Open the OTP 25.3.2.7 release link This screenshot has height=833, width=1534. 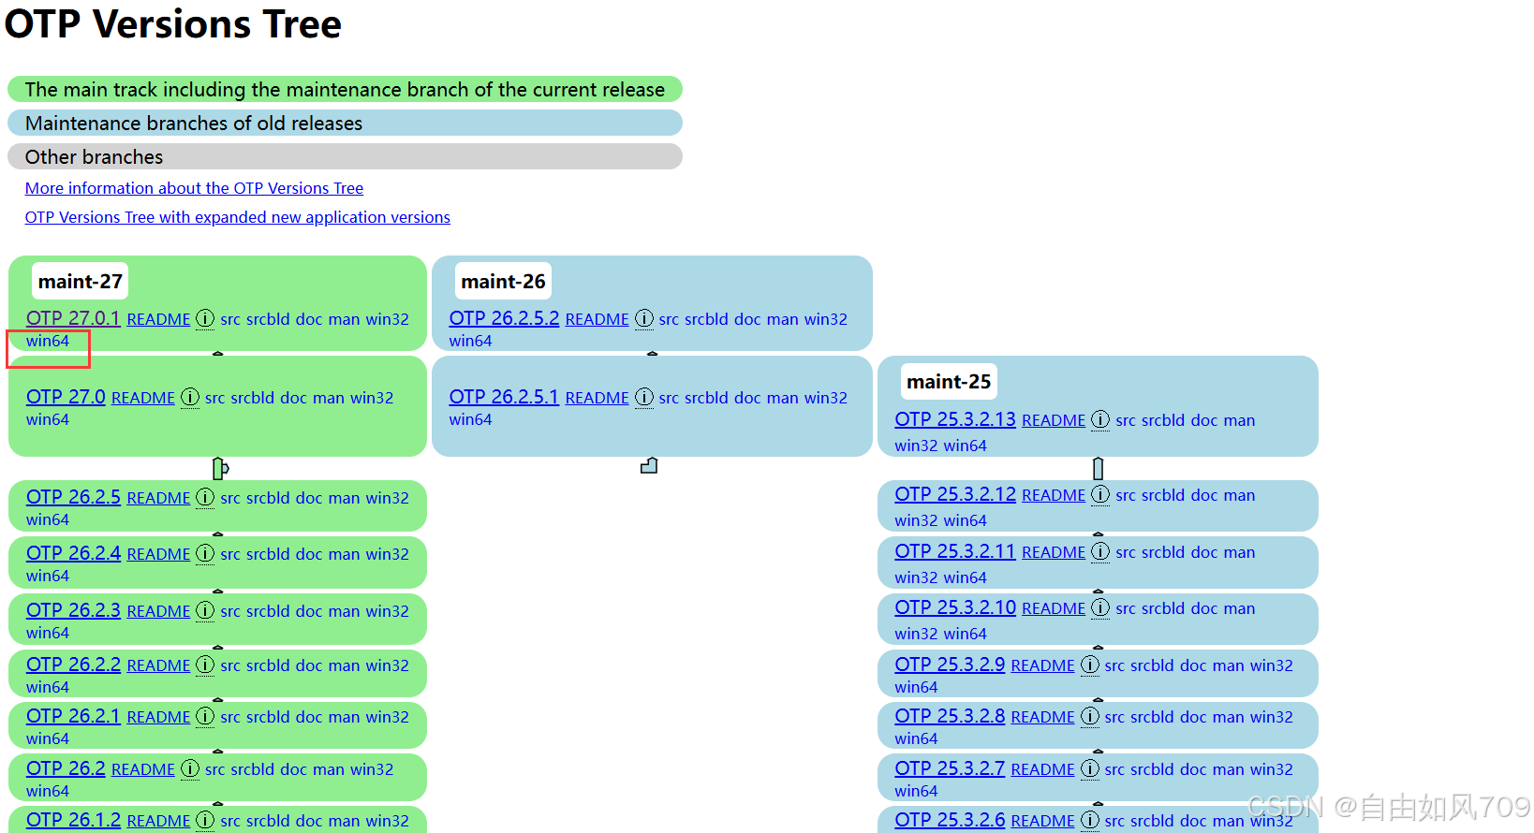[950, 768]
